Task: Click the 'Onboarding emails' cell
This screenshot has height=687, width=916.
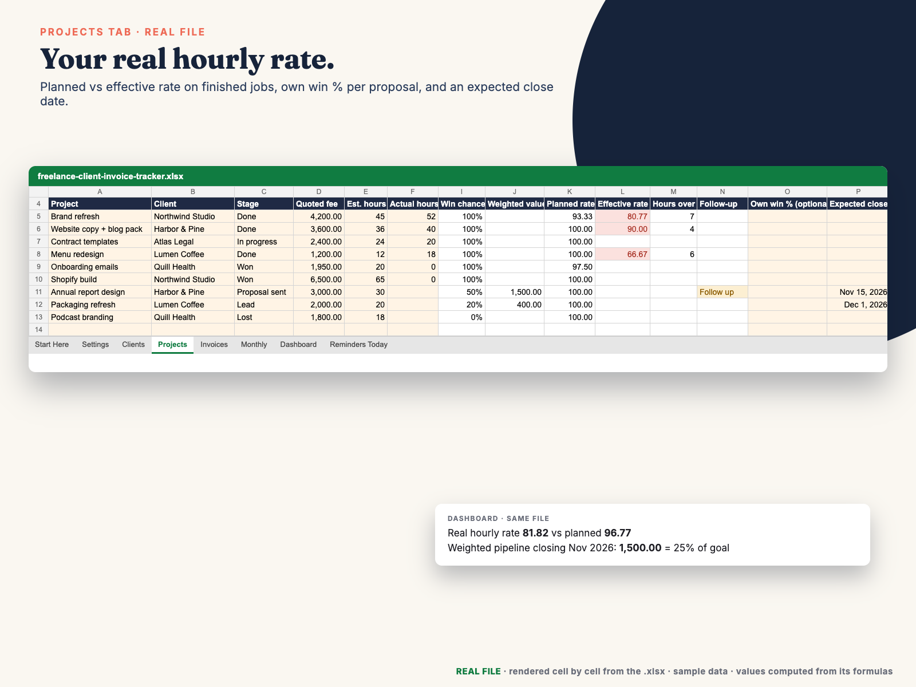Action: pos(100,267)
